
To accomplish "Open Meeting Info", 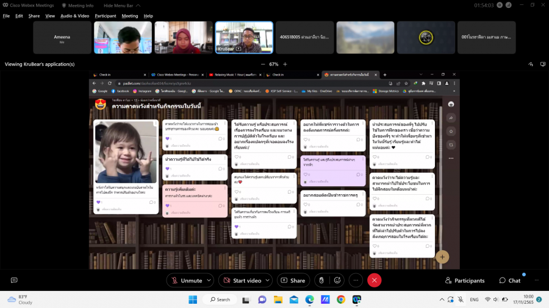I will pos(77,5).
